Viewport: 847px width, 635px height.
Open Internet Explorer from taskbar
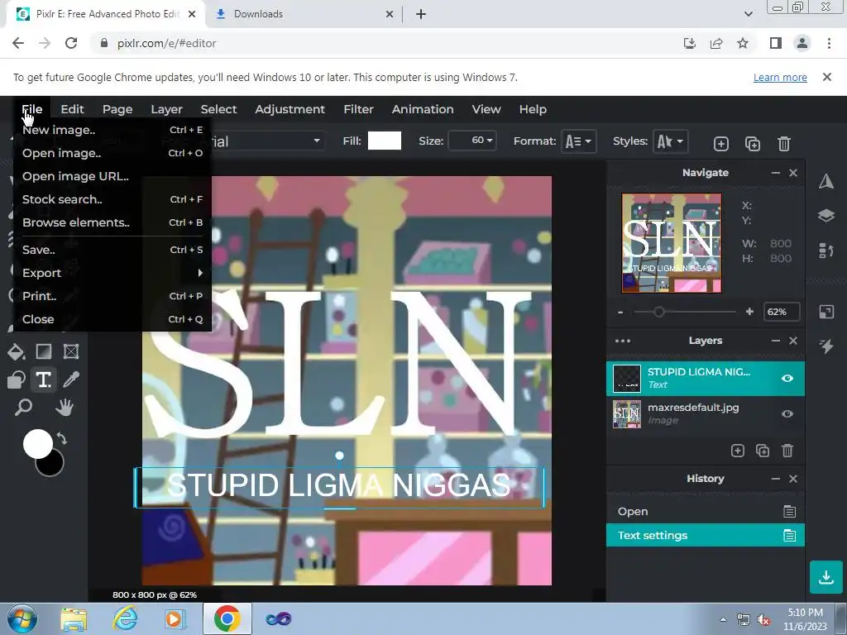[x=125, y=618]
